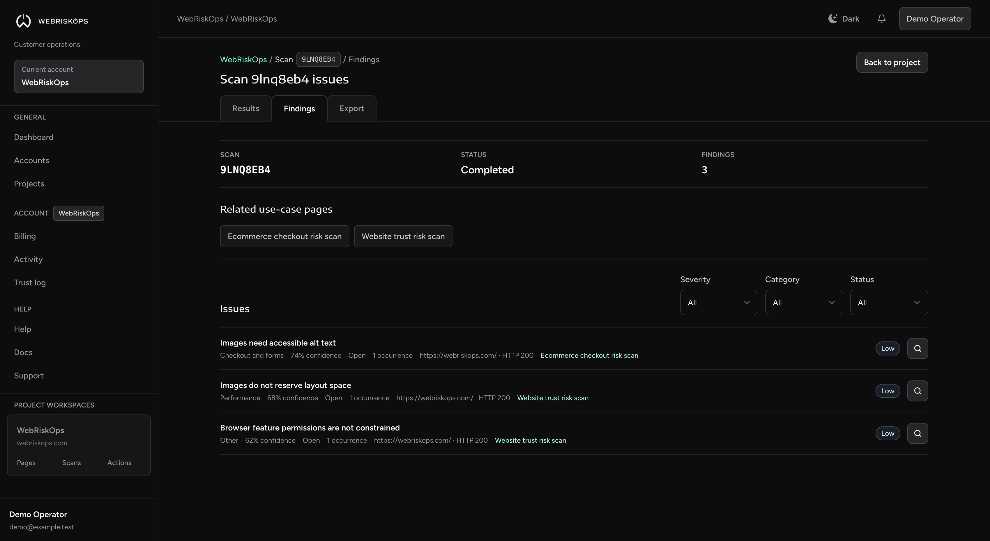Go to Dashboard in the sidebar
This screenshot has height=541, width=990.
[x=33, y=137]
